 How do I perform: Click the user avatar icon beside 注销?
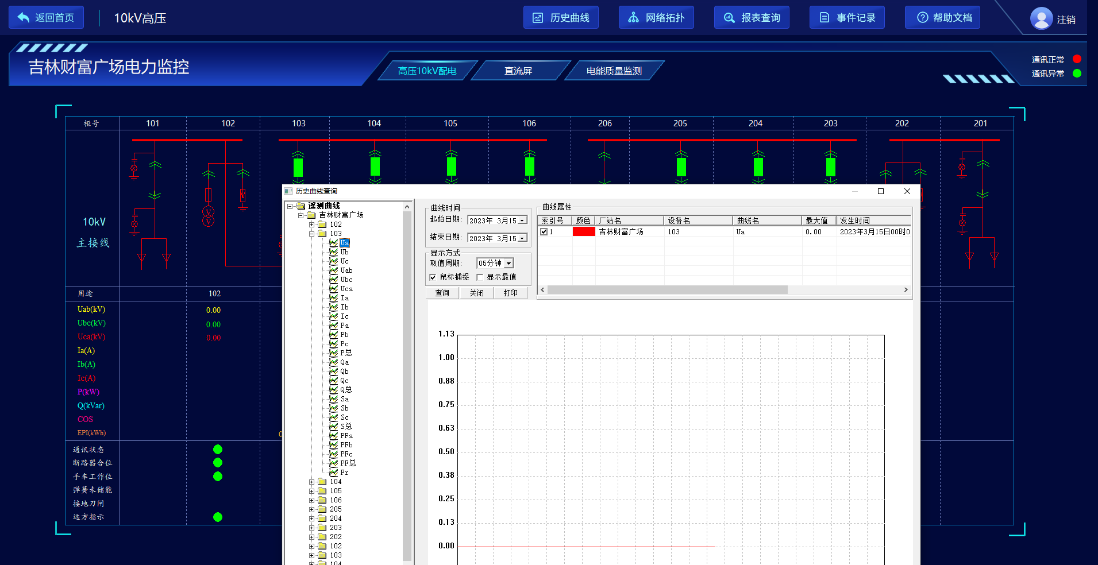[1041, 19]
